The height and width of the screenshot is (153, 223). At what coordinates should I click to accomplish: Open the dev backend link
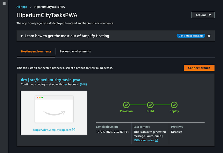pos(65,84)
